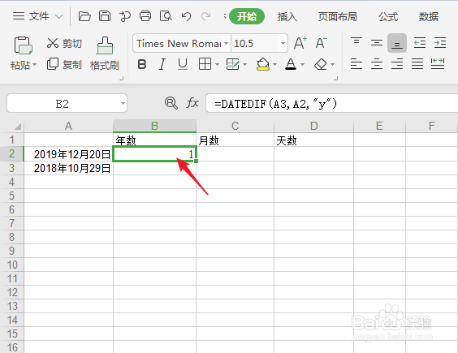Click the redo arrow
Screen dimensions: 458x353
206,16
